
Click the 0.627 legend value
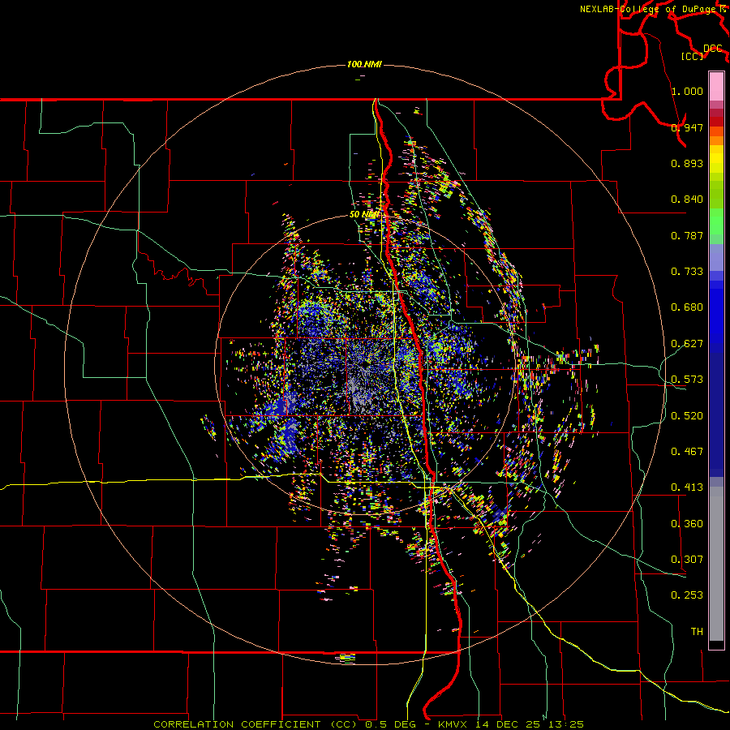coord(687,344)
